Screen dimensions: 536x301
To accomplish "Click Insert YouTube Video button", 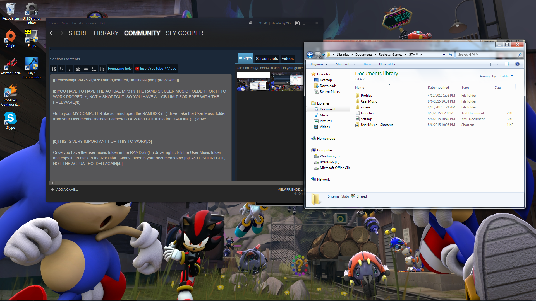I will pos(156,69).
